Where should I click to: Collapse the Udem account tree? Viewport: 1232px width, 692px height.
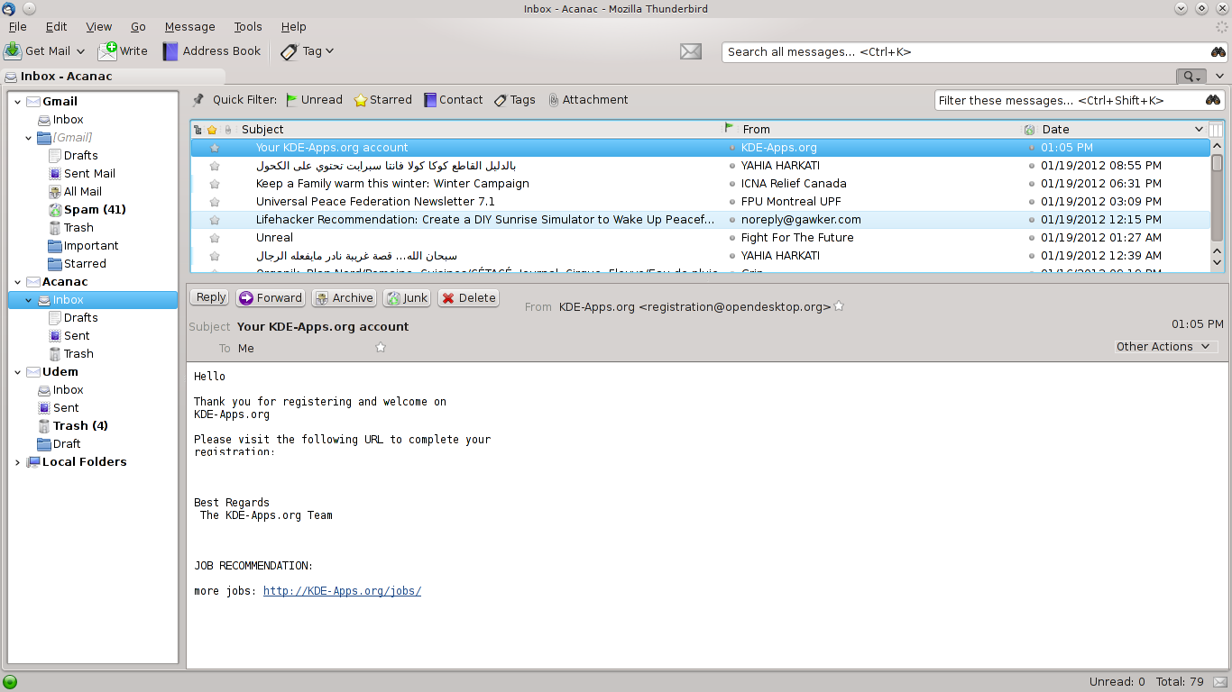tap(18, 372)
